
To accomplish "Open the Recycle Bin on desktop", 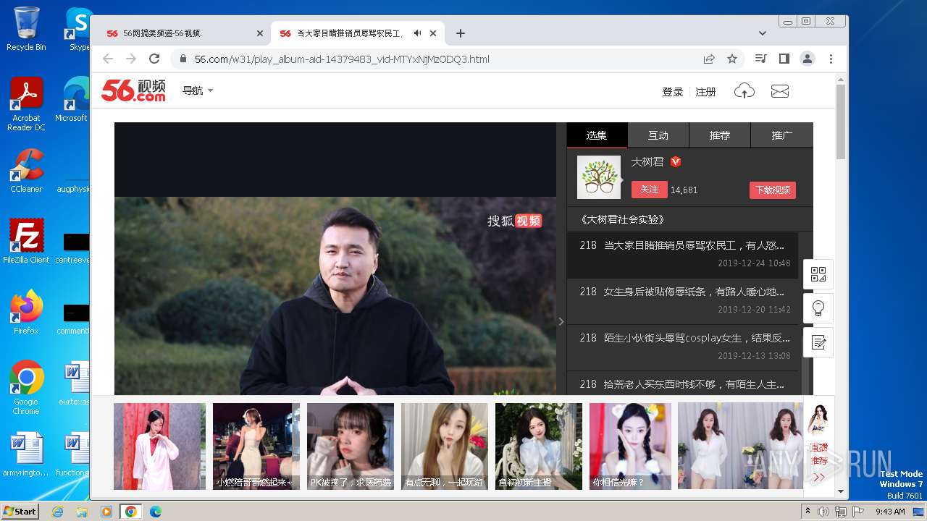I will click(26, 29).
